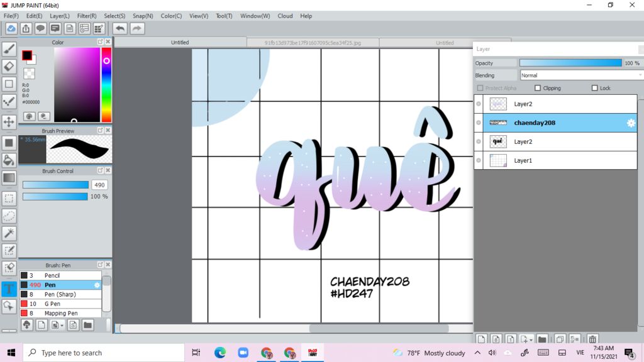
Task: Toggle the Protect Alpha checkbox
Action: pos(480,88)
